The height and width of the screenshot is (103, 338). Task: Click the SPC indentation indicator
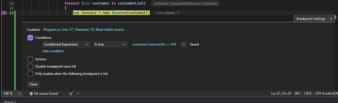click(297, 94)
